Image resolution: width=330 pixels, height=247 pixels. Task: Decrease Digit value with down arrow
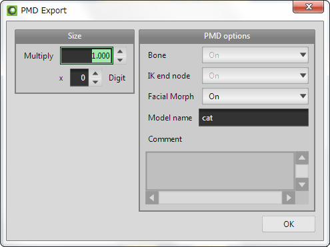click(x=95, y=82)
